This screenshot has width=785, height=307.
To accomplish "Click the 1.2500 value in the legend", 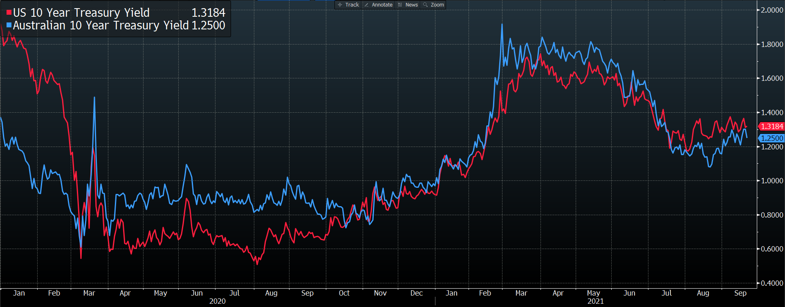I will tap(208, 25).
